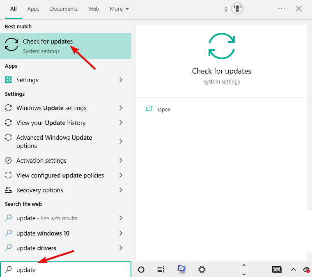Click the magnifier icon beside update windows 10

click(8, 233)
